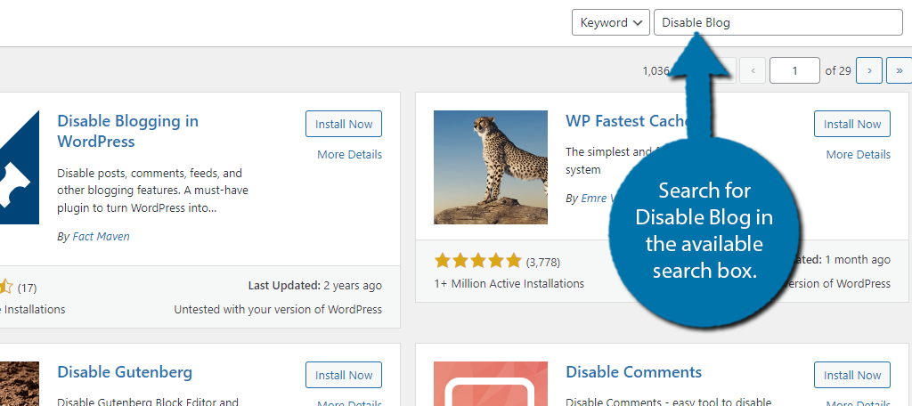Open the Fact Maven author link
Viewport: 912px width, 406px height.
coord(102,236)
